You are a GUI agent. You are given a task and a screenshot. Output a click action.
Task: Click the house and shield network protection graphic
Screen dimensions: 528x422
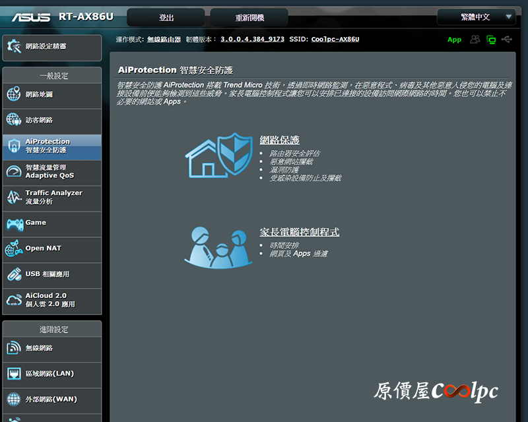(219, 155)
